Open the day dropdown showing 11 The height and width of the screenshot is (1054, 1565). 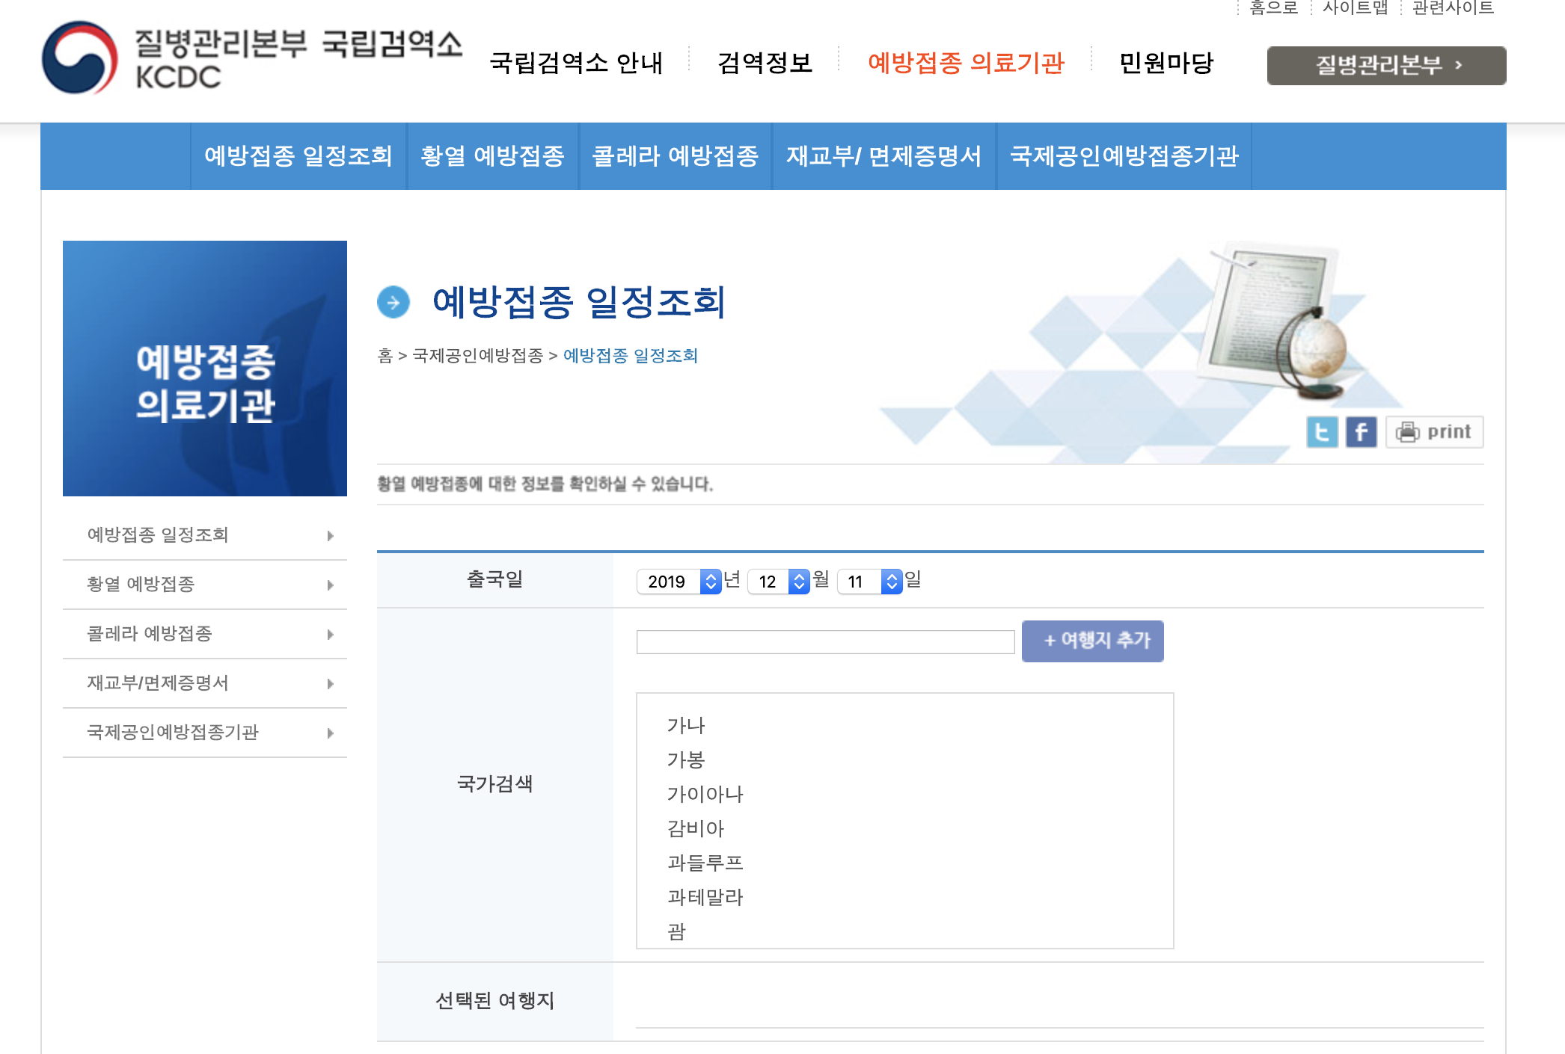tap(870, 582)
